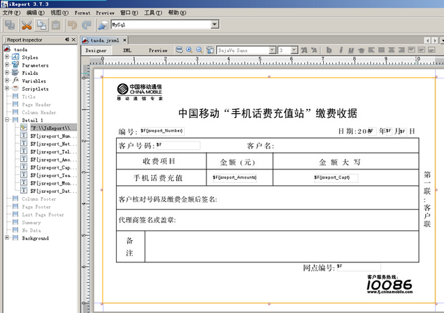Select the China Mobile logo image on canvas
444x313 pixels.
click(140, 92)
